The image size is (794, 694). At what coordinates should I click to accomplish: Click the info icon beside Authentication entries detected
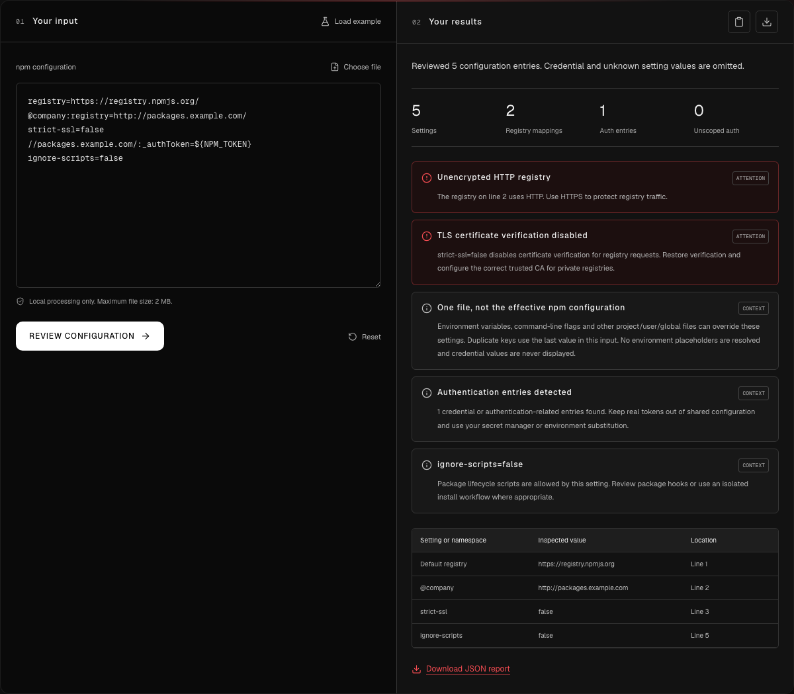tap(427, 393)
